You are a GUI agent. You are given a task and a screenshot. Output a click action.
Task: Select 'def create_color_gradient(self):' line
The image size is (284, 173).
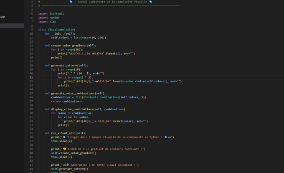tap(70, 46)
